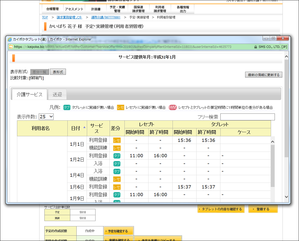This screenshot has width=299, height=241.
Task: Click the popup address bar URL
Action: tap(123, 47)
